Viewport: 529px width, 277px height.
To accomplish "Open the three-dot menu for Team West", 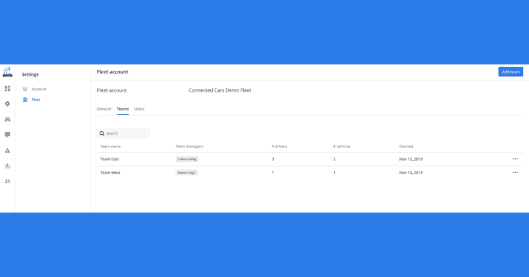I will pos(515,173).
